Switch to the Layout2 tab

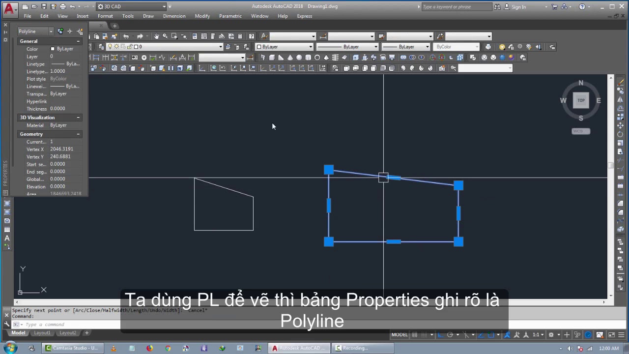[68, 333]
